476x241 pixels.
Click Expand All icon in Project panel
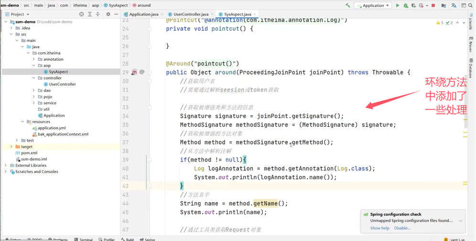point(90,14)
